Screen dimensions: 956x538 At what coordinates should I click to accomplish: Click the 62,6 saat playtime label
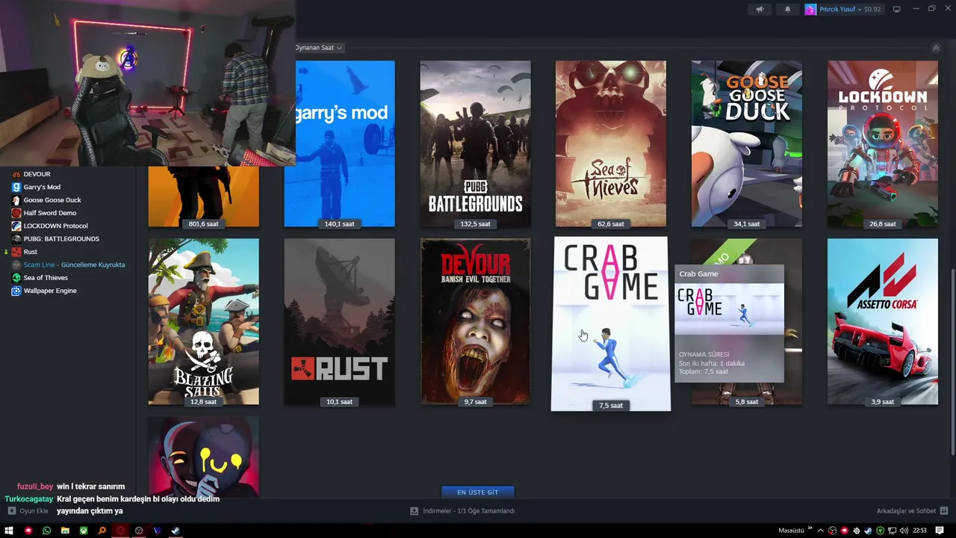pyautogui.click(x=611, y=224)
